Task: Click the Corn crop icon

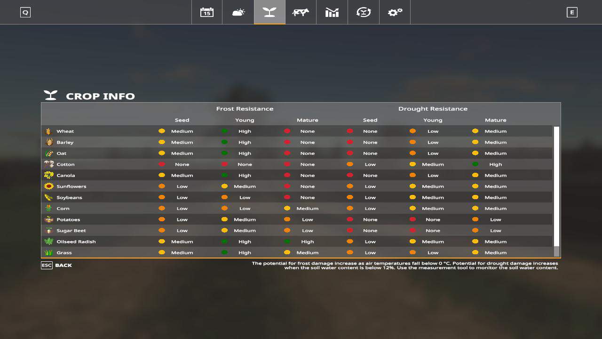Action: click(48, 209)
